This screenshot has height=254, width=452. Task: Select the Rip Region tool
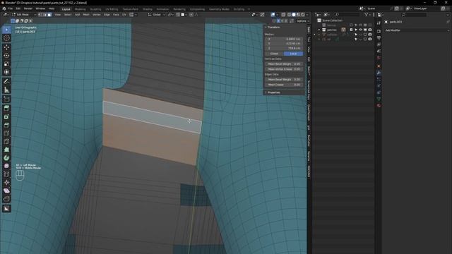(x=6, y=199)
